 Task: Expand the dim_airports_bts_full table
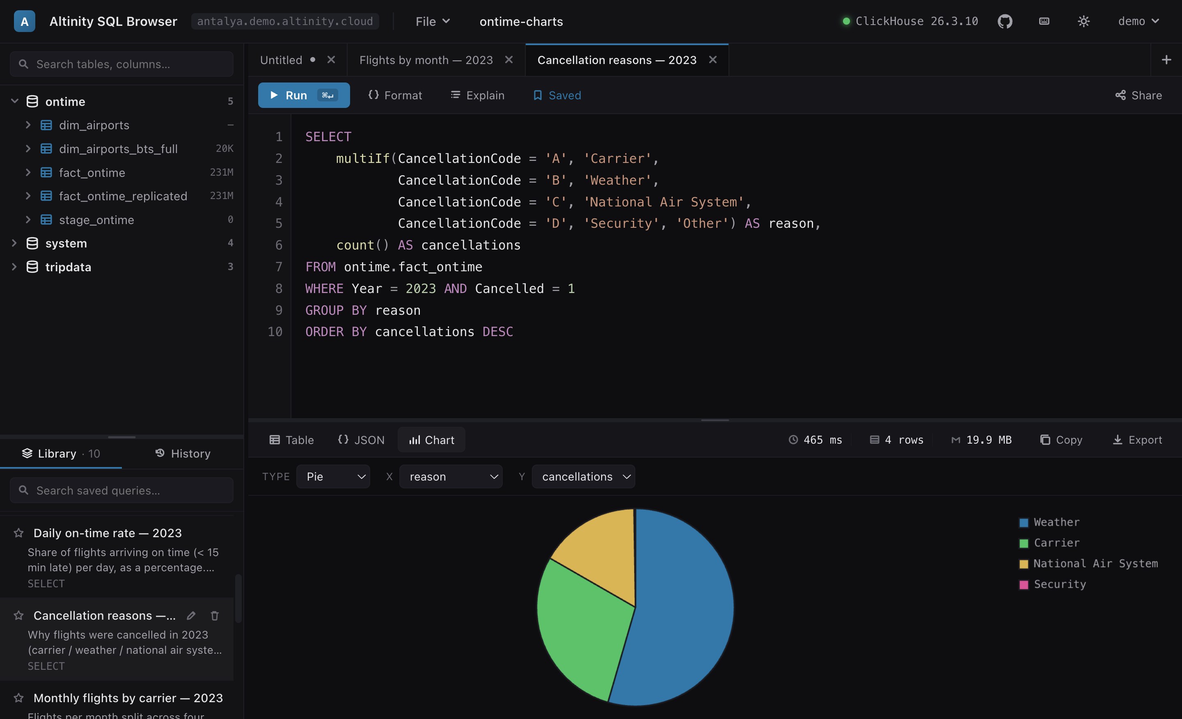28,149
